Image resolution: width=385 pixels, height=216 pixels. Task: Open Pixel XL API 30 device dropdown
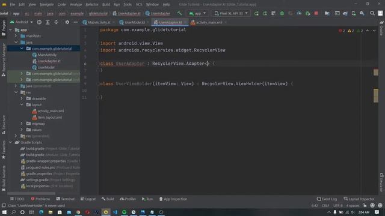tap(231, 13)
